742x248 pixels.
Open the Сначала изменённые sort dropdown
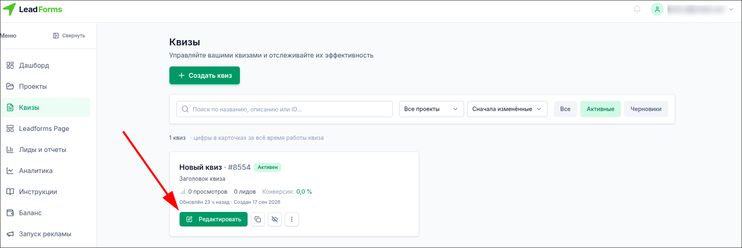click(x=507, y=109)
